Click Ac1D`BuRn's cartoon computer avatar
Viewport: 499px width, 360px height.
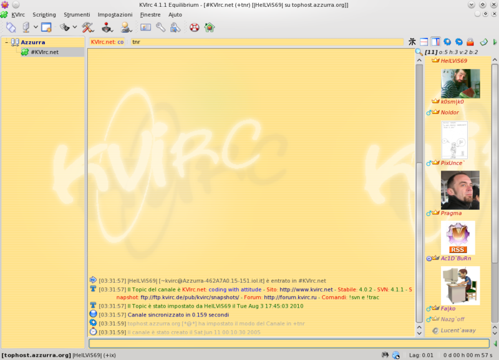pos(460,285)
